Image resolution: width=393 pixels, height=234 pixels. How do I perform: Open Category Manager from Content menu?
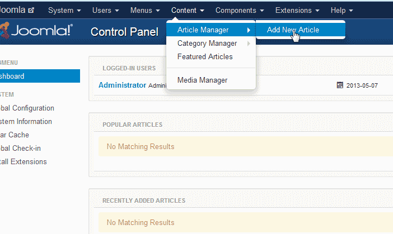pos(207,43)
